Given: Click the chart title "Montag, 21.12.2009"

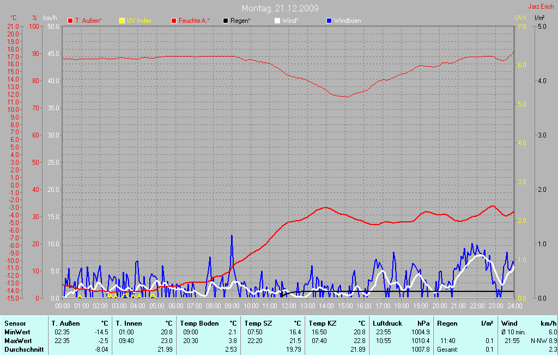Looking at the screenshot, I should point(280,8).
